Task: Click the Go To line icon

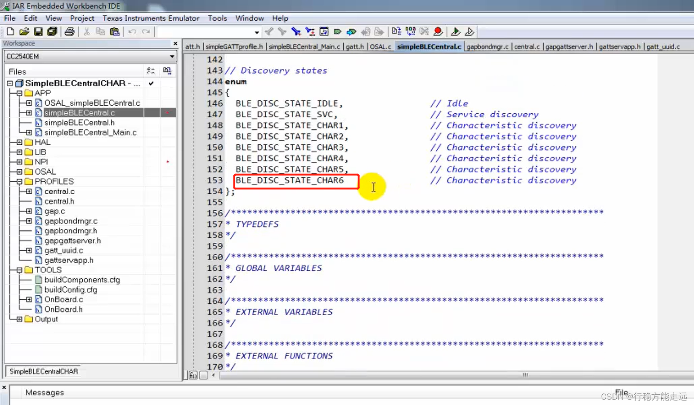Action: click(x=324, y=31)
